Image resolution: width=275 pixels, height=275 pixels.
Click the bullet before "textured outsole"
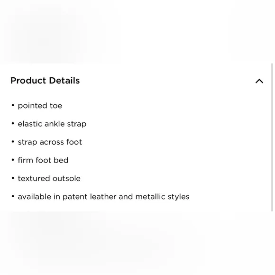point(13,178)
